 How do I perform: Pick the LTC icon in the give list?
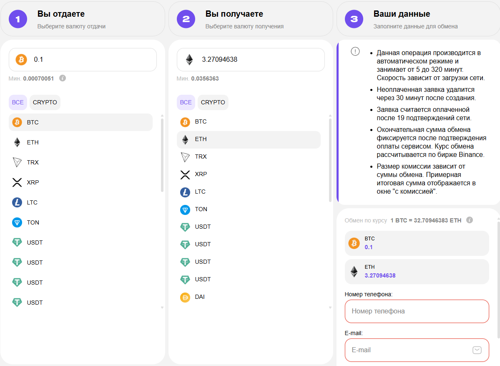[17, 202]
